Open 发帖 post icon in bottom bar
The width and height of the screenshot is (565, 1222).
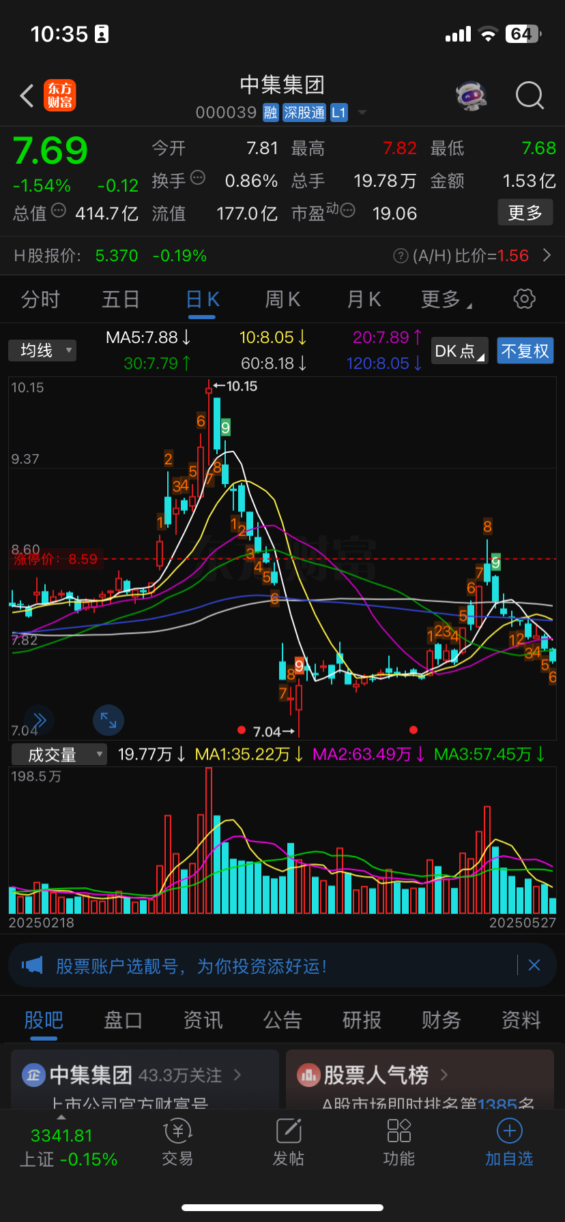coord(289,1131)
